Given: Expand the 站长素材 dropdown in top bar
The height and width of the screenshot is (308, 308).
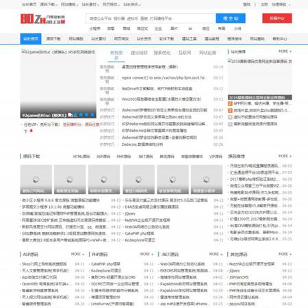Looking at the screenshot, I should tap(90, 4).
